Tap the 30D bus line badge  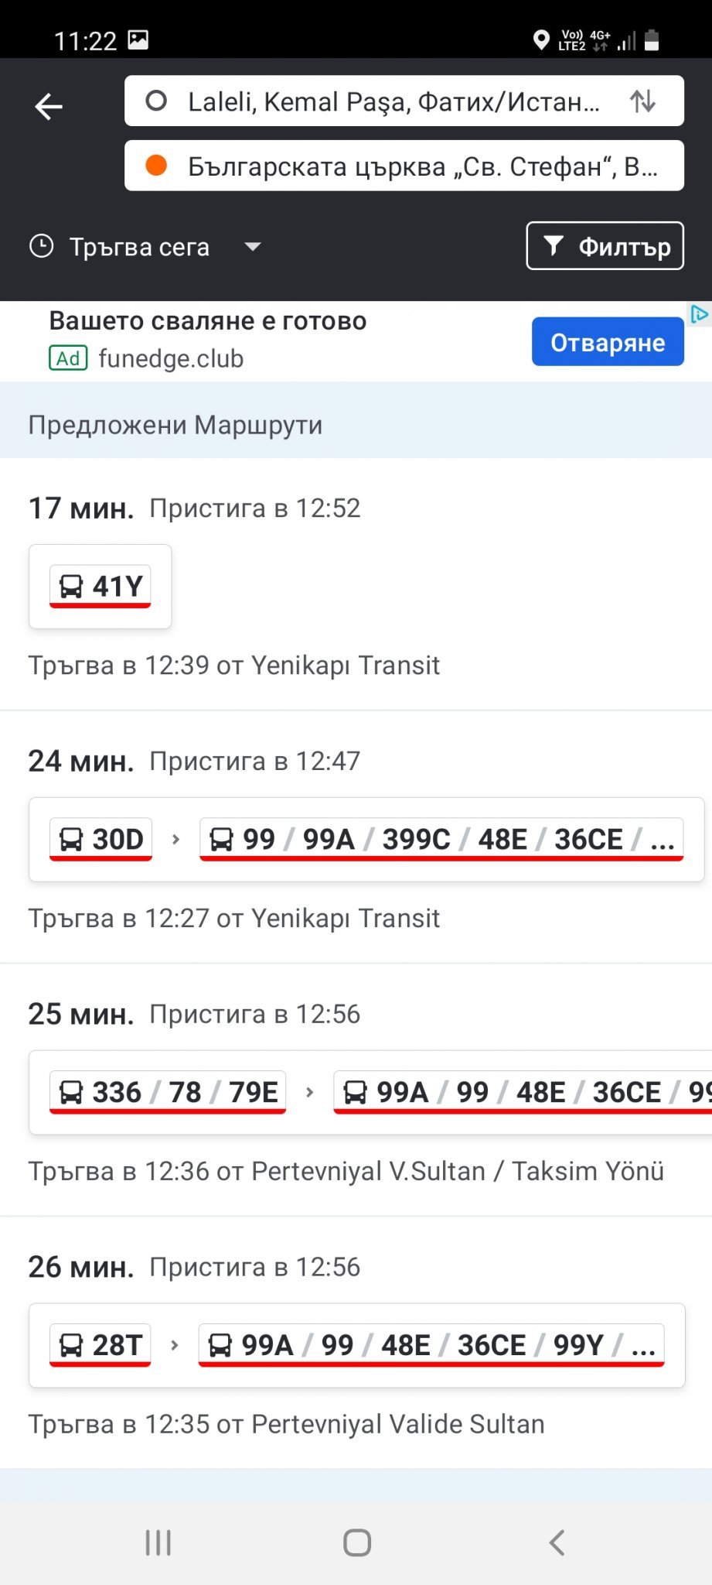coord(100,840)
